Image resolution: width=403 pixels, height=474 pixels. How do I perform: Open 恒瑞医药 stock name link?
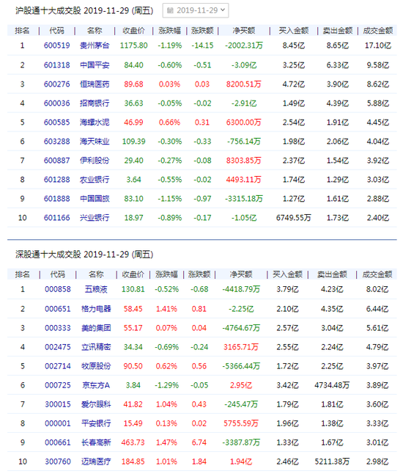point(95,84)
